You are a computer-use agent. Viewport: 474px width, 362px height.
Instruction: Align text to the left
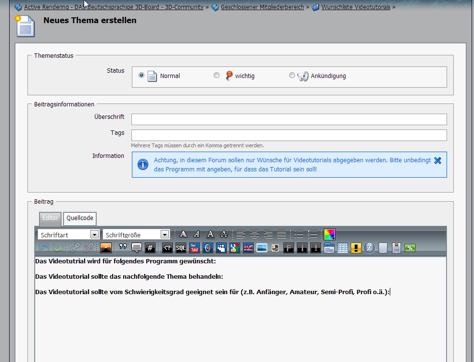click(241, 234)
